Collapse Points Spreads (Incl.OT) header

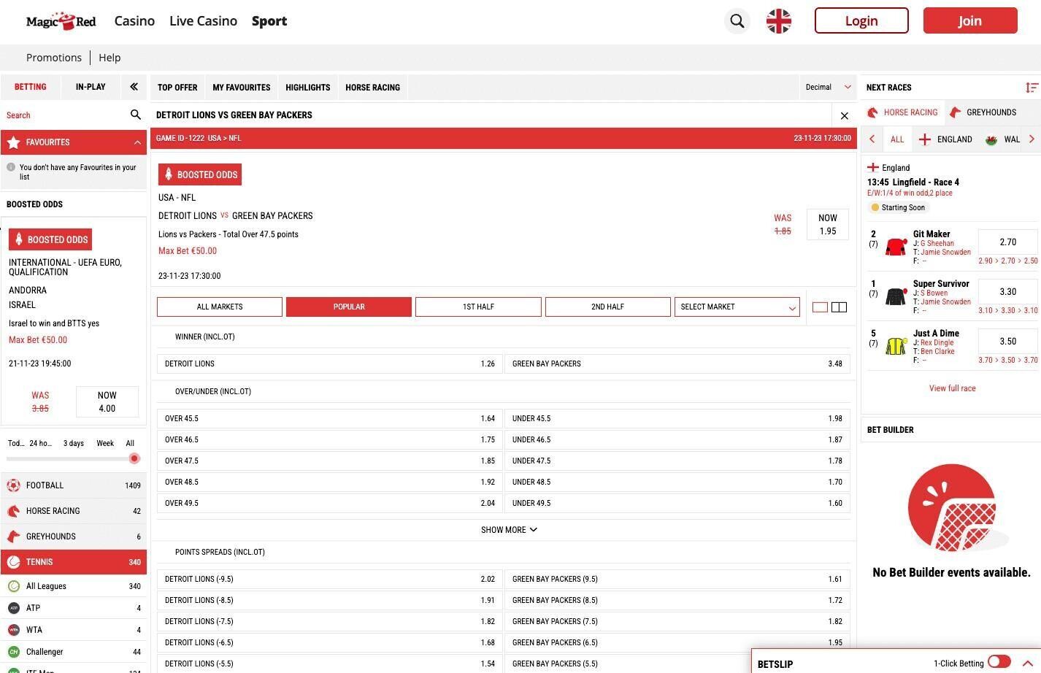pos(504,552)
